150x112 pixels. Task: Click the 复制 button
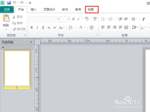click(17, 23)
